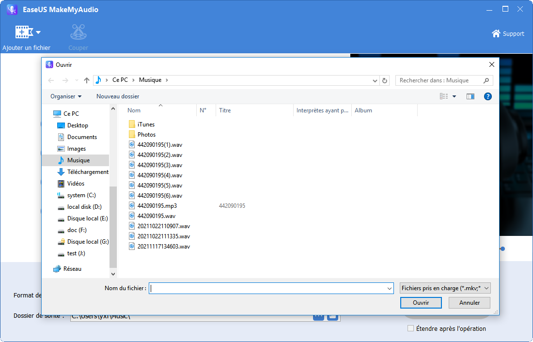Viewport: 533px width, 342px height.
Task: Select doc (F:) drive
Action: click(72, 230)
